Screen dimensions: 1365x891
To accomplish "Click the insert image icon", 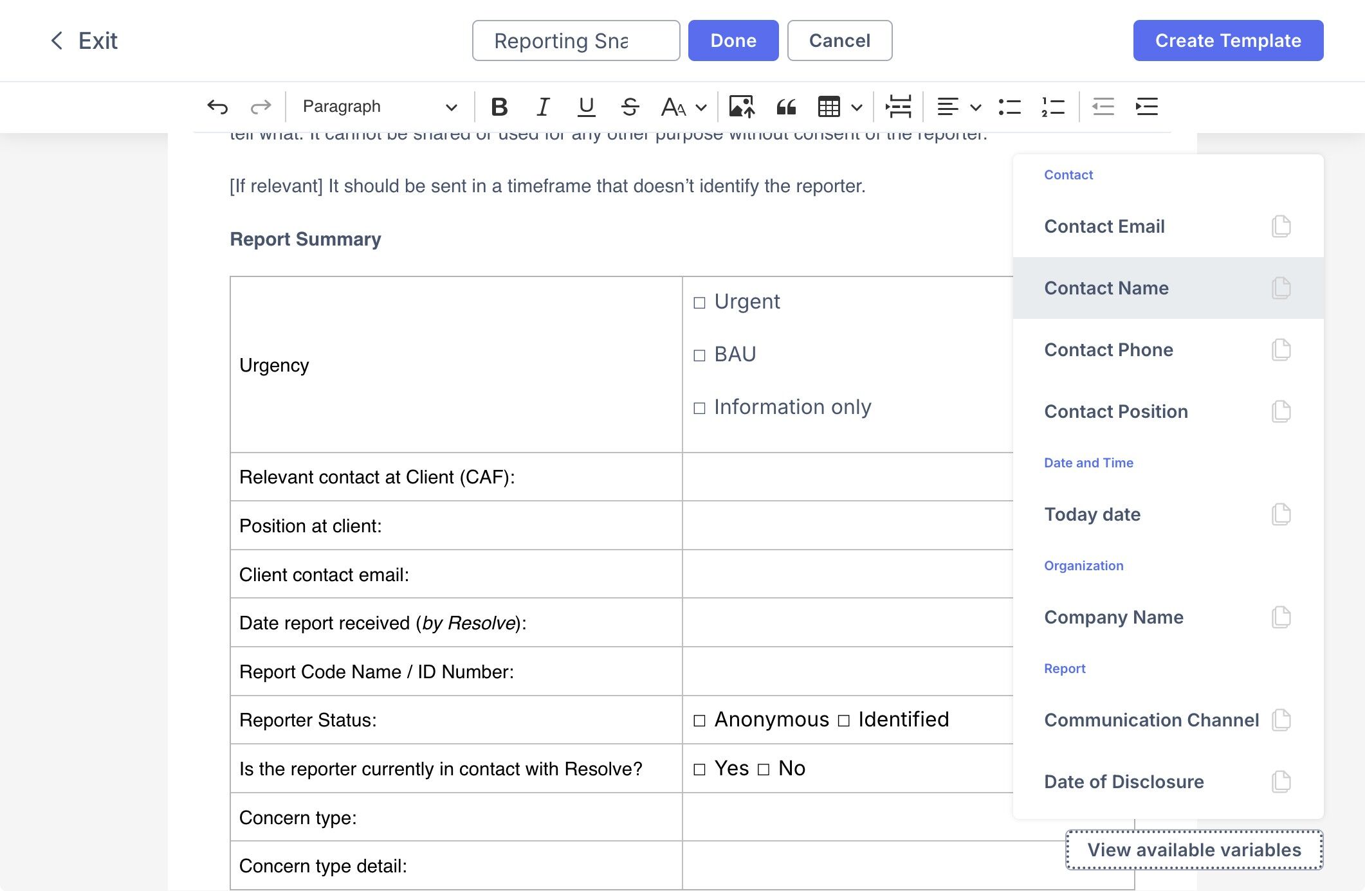I will click(741, 107).
